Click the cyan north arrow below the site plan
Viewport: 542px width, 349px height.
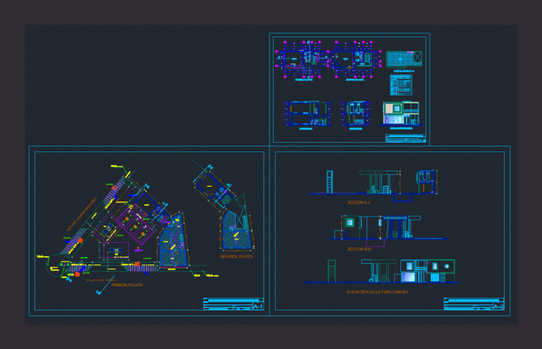tap(106, 285)
